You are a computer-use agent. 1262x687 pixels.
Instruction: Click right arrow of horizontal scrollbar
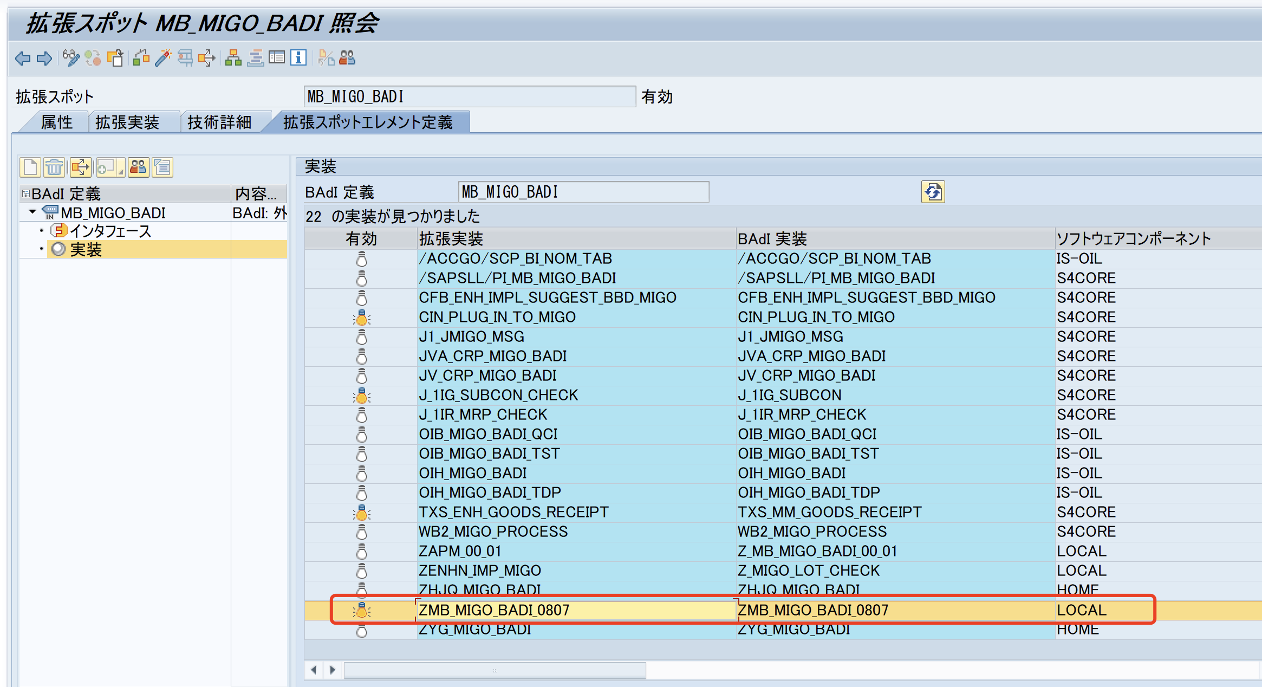pos(333,670)
